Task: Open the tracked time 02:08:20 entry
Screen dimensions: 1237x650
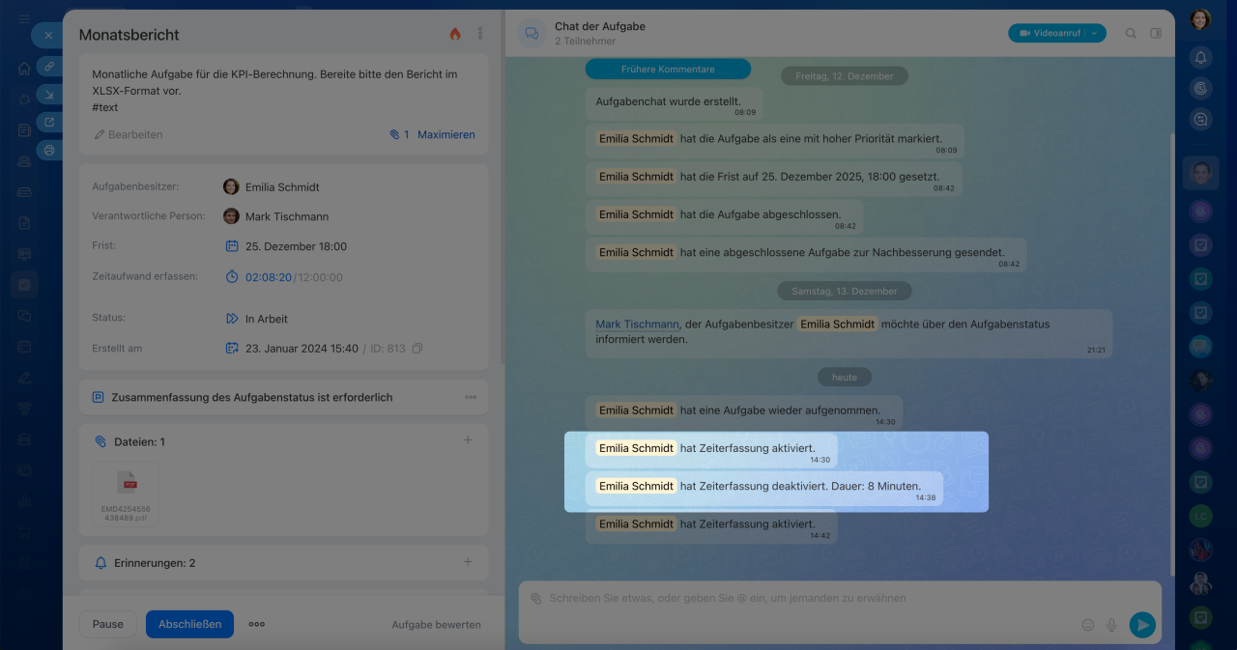Action: pos(269,277)
